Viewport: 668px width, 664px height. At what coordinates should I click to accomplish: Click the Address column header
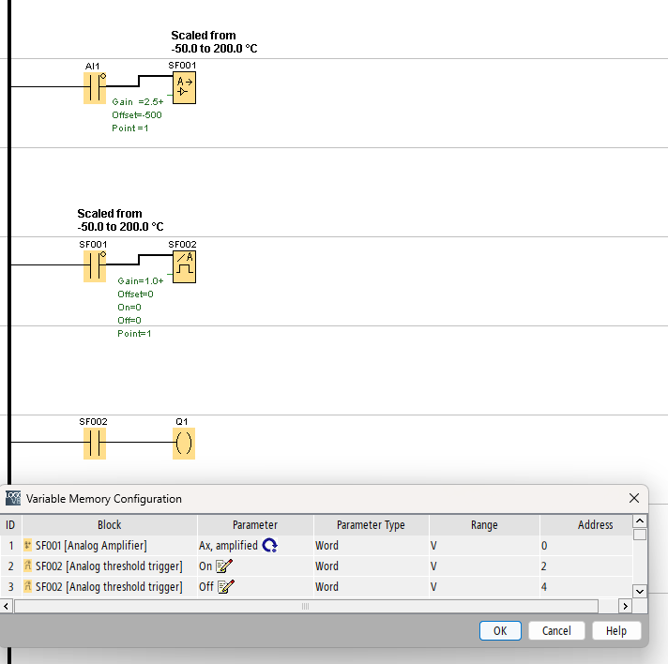[x=595, y=525]
